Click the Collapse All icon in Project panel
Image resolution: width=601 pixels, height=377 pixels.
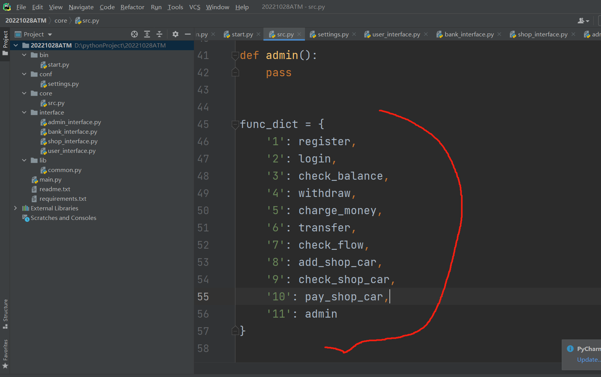point(159,34)
